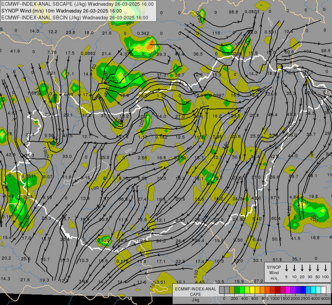Pick the pale cyan swatch before white
The width and height of the screenshot is (332, 305).
tap(318, 290)
